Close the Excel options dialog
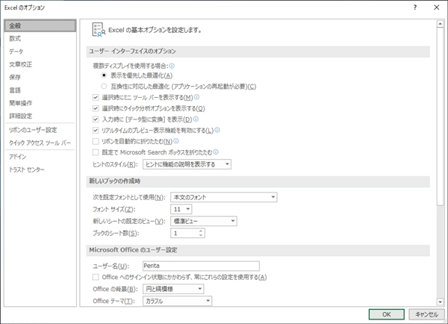This screenshot has height=324, width=448. click(437, 7)
